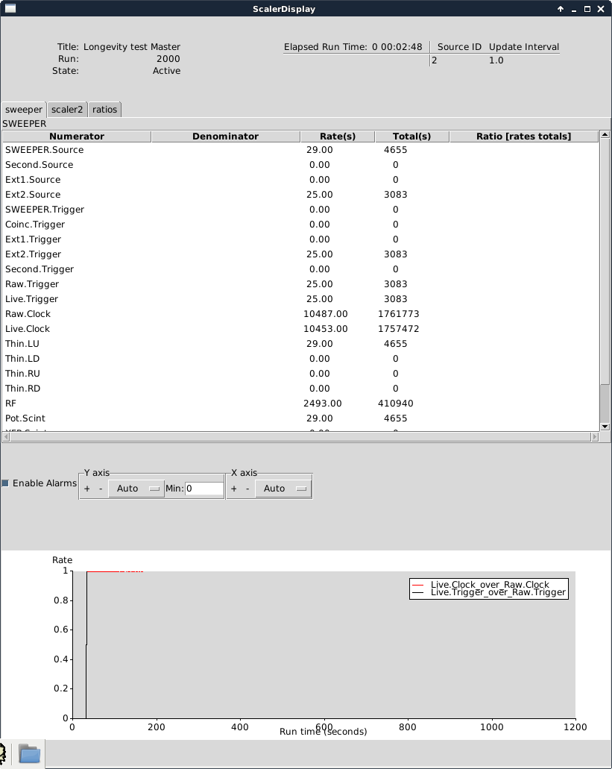Switch to the ratios tab
612x769 pixels.
[105, 110]
